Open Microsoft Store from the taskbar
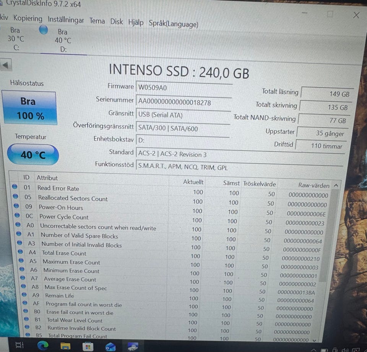This screenshot has width=367, height=352. 88,346
